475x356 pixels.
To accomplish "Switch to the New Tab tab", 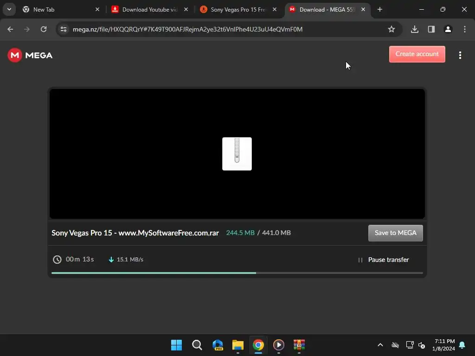I will (61, 10).
